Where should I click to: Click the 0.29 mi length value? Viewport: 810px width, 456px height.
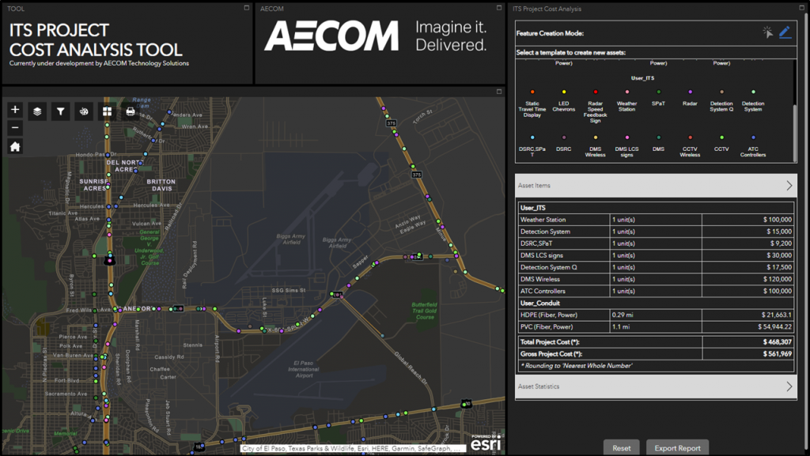[x=623, y=315]
